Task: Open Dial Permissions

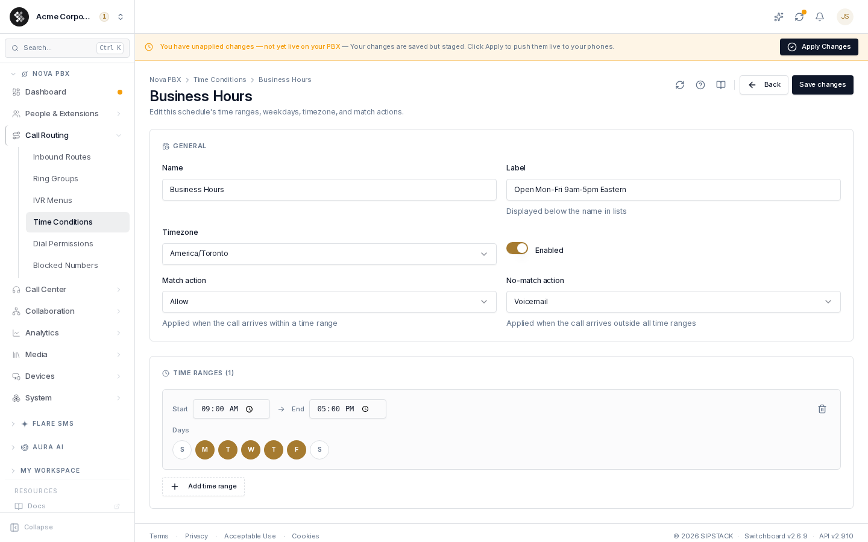Action: coord(77,244)
